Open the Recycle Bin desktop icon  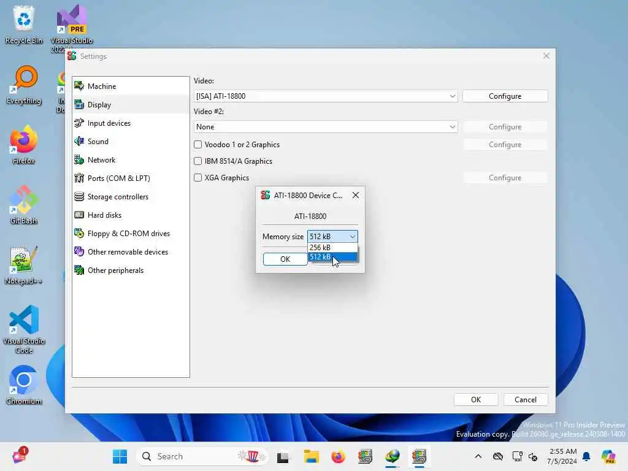click(x=24, y=25)
